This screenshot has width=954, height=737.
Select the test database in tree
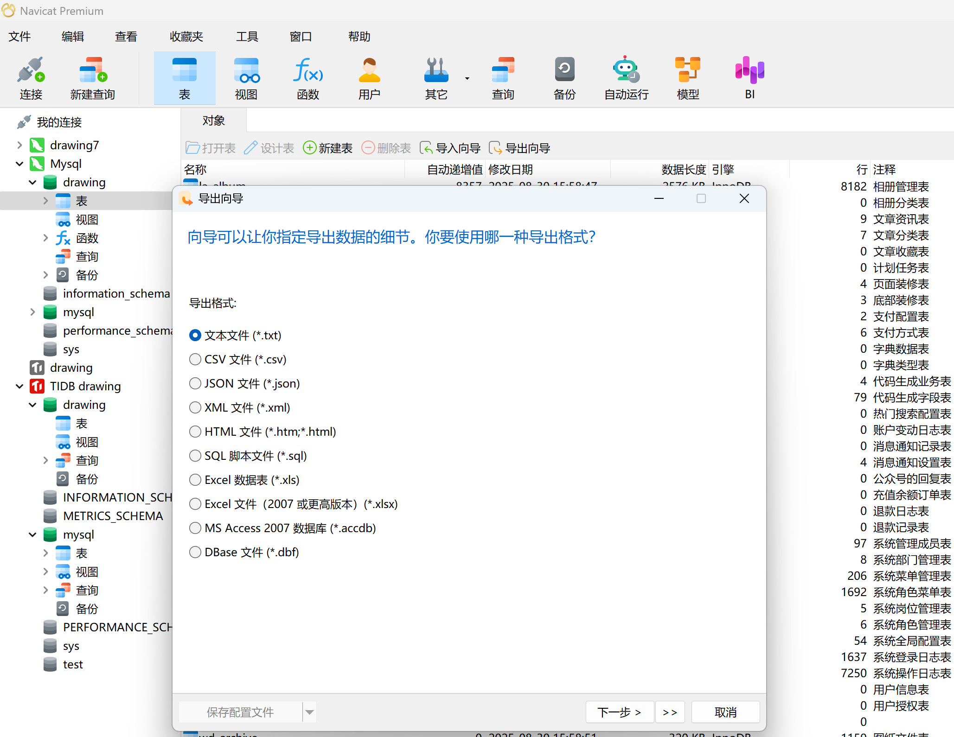coord(73,664)
